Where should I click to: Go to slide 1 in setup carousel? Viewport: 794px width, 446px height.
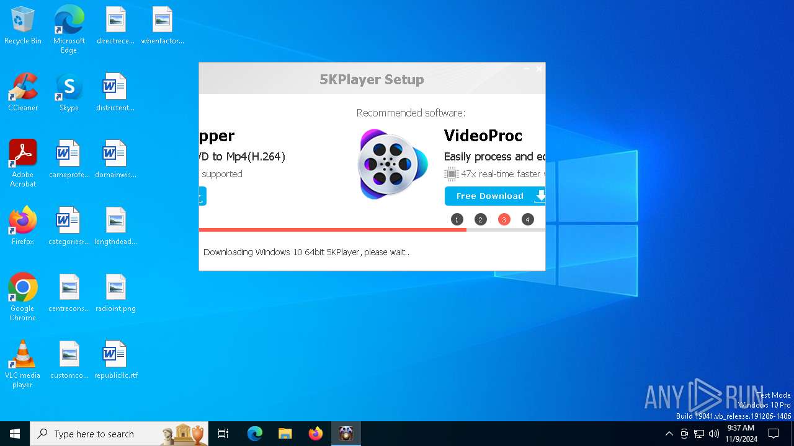[x=457, y=219]
